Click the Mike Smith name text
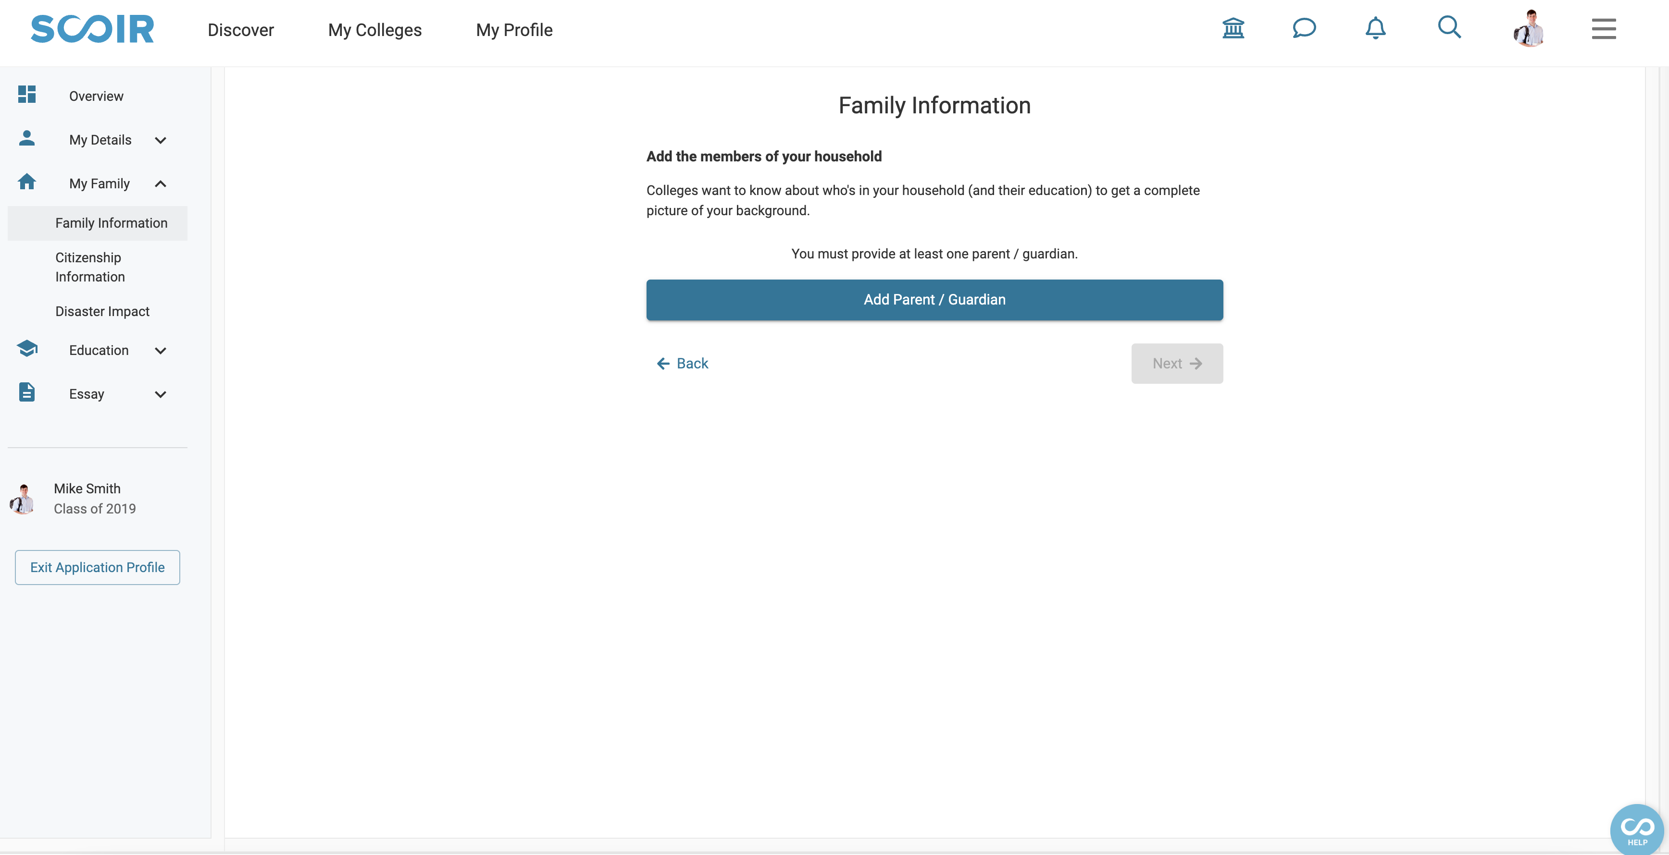 pos(87,489)
